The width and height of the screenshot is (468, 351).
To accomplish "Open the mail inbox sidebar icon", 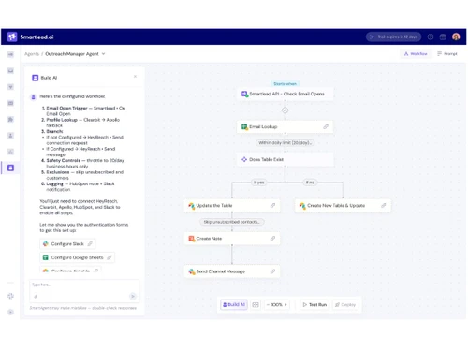I will pos(10,71).
